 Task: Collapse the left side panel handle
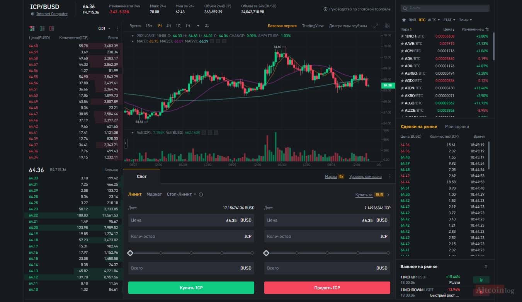tap(126, 143)
